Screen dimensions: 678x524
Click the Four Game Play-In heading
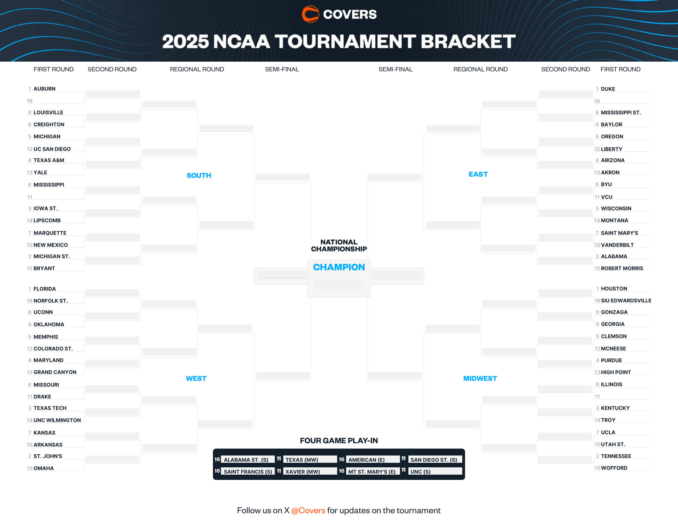coord(339,440)
